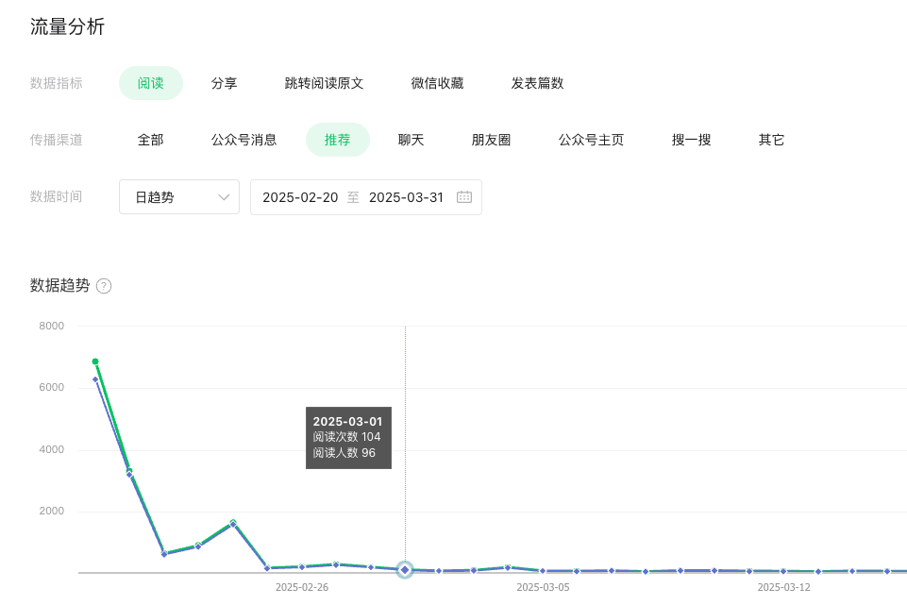
Task: Click the end date 2025-03-31 field
Action: pyautogui.click(x=406, y=197)
